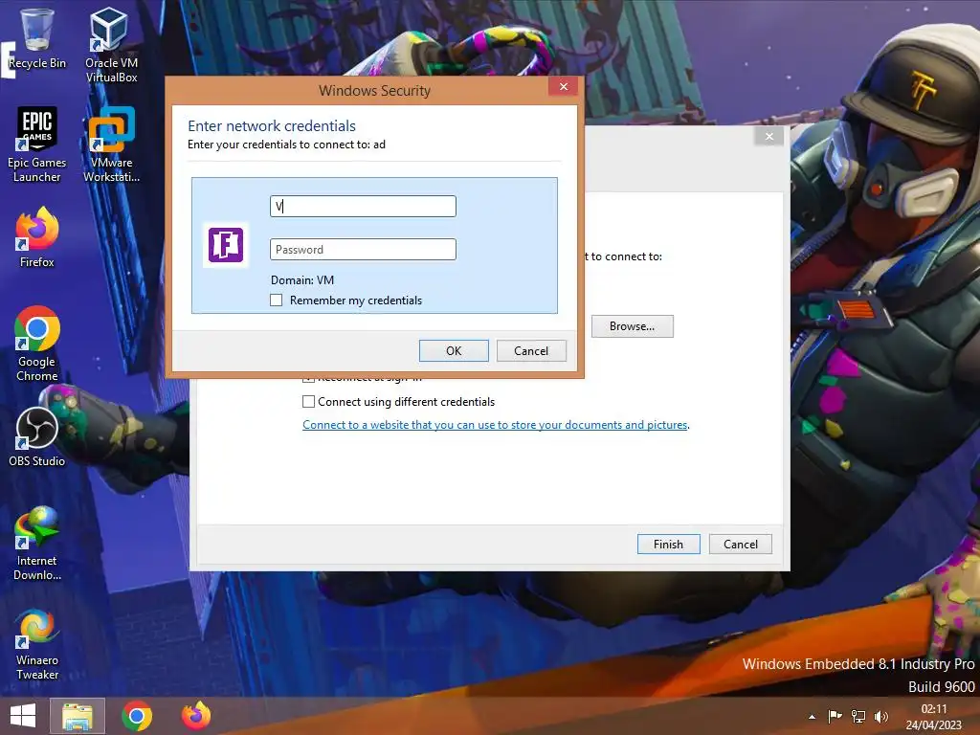Open File Explorer from the taskbar
Screen dimensions: 980x735
click(x=78, y=716)
